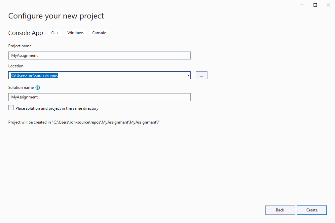Screen dimensions: 335x223
Task: Click the Location field label
Action: click(x=16, y=66)
